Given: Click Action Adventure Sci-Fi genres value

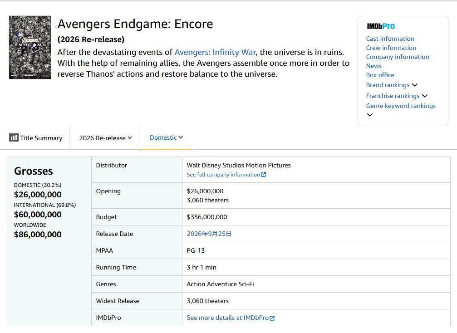Looking at the screenshot, I should pos(221,284).
